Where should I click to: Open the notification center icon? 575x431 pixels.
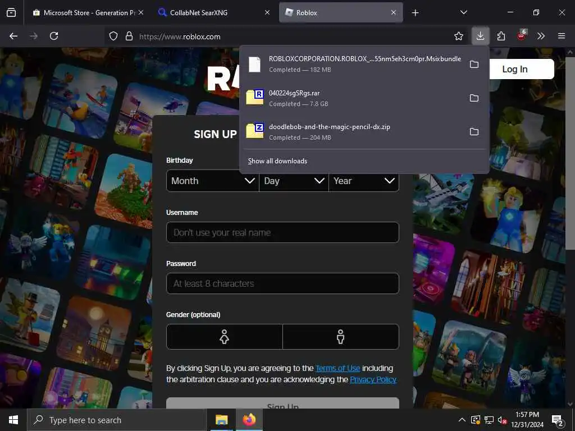point(558,420)
